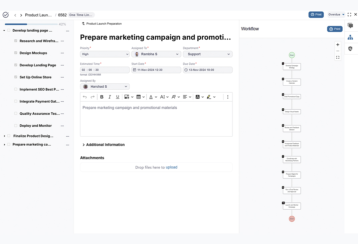Open the comments panel icon

pyautogui.click(x=350, y=26)
